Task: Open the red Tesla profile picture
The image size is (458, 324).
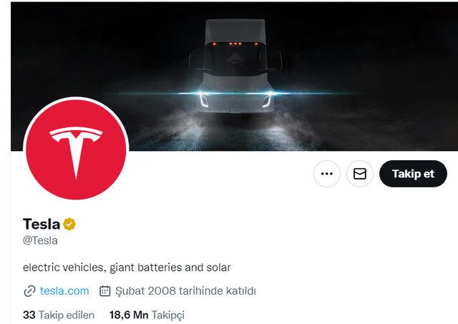Action: (76, 149)
